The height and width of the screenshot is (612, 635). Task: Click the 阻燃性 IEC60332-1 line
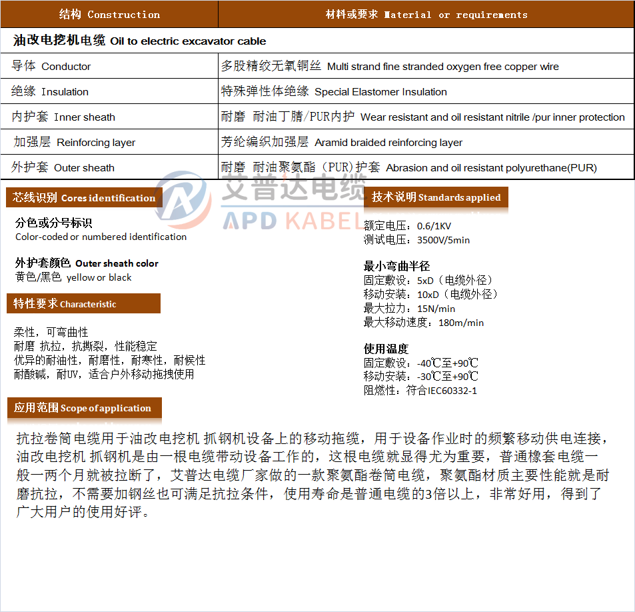(420, 391)
